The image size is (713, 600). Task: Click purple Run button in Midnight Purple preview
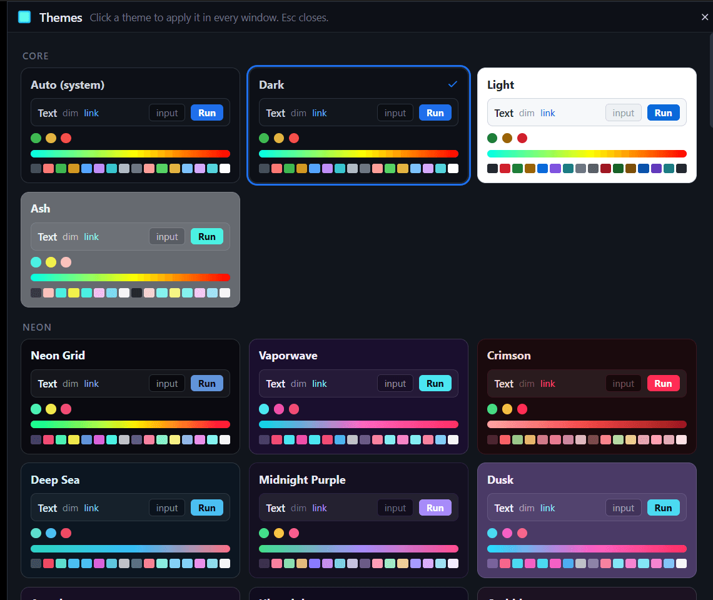pos(435,507)
